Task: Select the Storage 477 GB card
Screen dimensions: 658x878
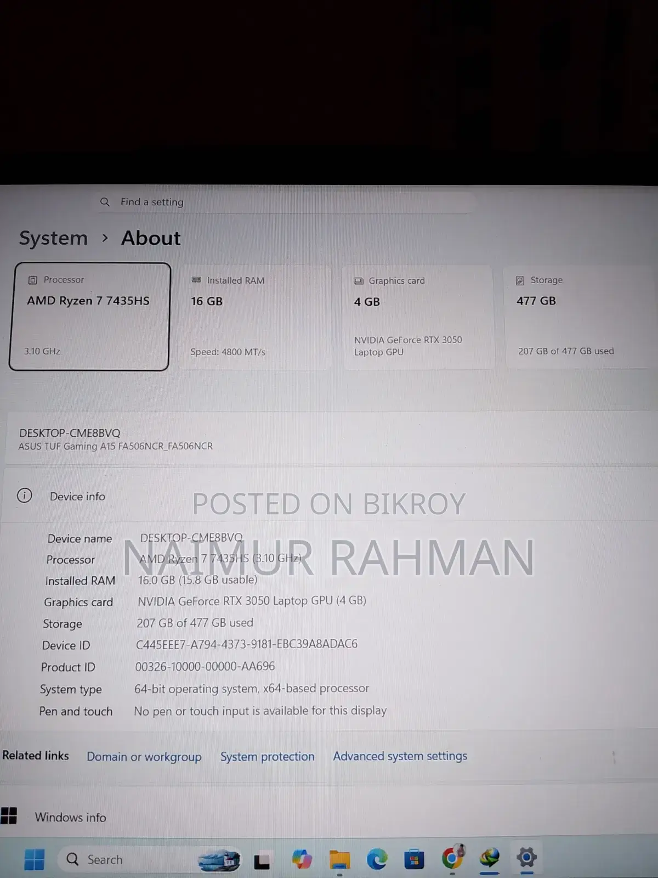Action: 580,317
